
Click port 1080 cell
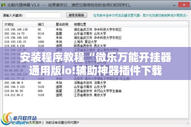[41, 42]
